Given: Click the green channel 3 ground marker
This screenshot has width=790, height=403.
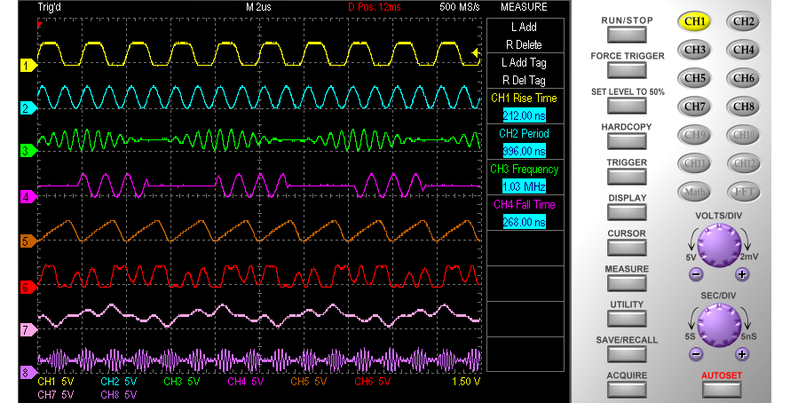Looking at the screenshot, I should (x=28, y=151).
